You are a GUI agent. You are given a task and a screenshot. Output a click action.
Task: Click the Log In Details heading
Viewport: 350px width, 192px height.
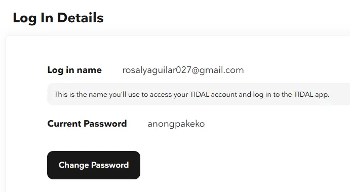coord(58,18)
